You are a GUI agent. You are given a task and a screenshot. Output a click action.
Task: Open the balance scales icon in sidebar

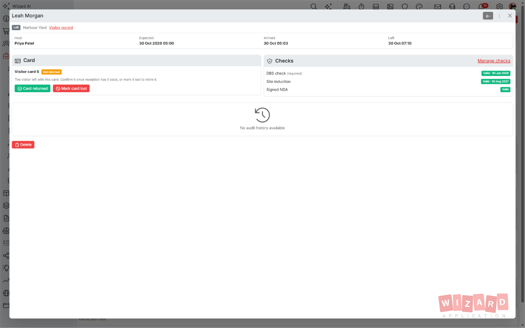tap(6, 231)
